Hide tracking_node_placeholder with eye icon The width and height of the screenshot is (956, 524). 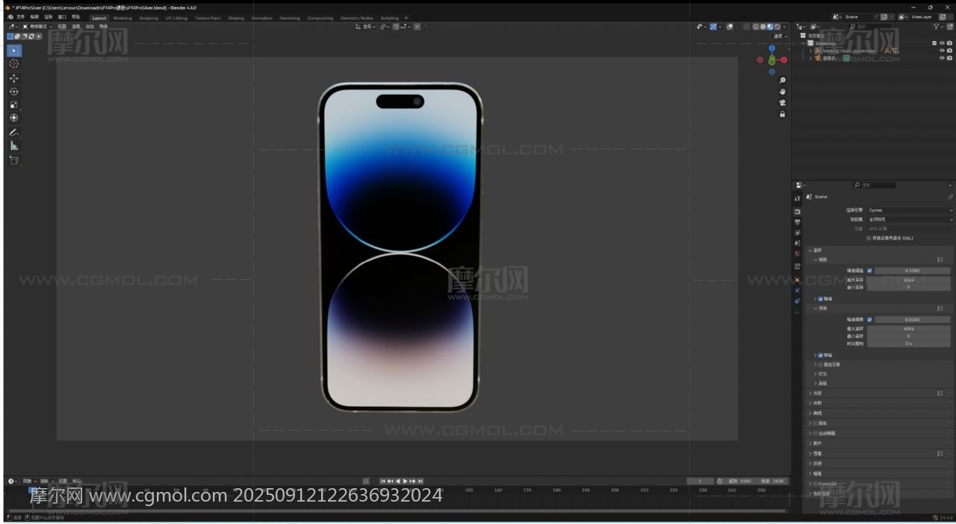coord(942,51)
